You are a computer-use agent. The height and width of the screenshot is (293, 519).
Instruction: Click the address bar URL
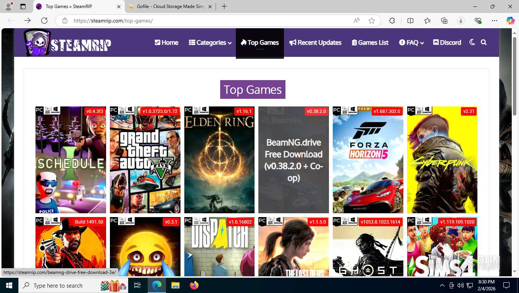[113, 21]
